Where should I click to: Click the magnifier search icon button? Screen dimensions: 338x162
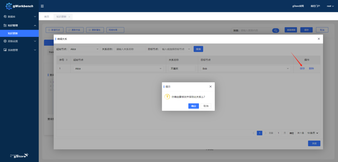[275, 31]
